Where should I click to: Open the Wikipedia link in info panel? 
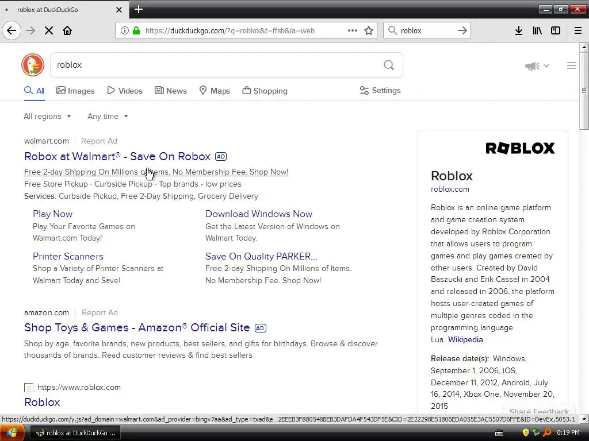click(465, 340)
